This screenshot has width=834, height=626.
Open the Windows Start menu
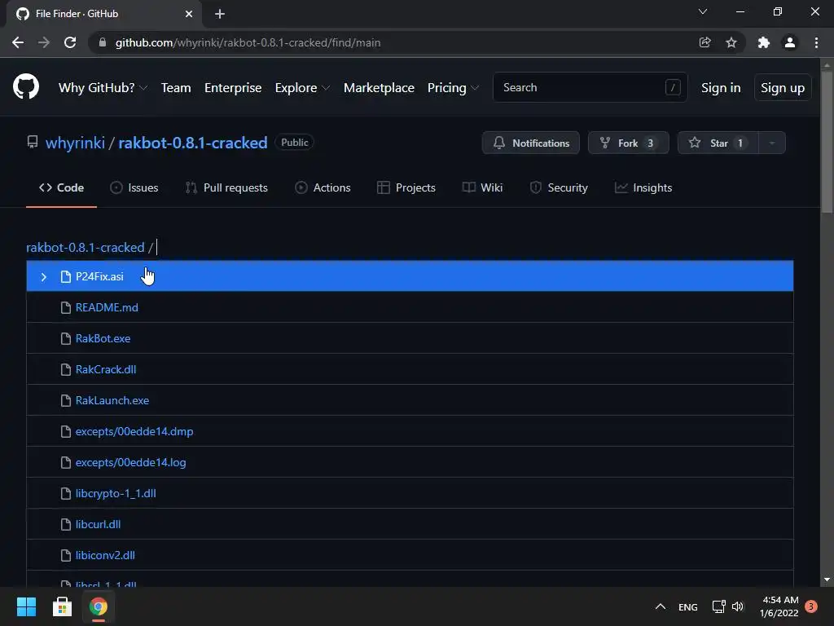coord(26,606)
